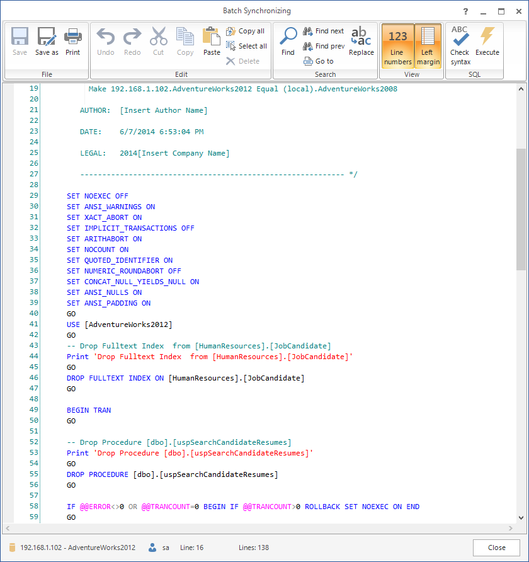The height and width of the screenshot is (562, 529).
Task: Click line number 41
Action: pyautogui.click(x=34, y=324)
